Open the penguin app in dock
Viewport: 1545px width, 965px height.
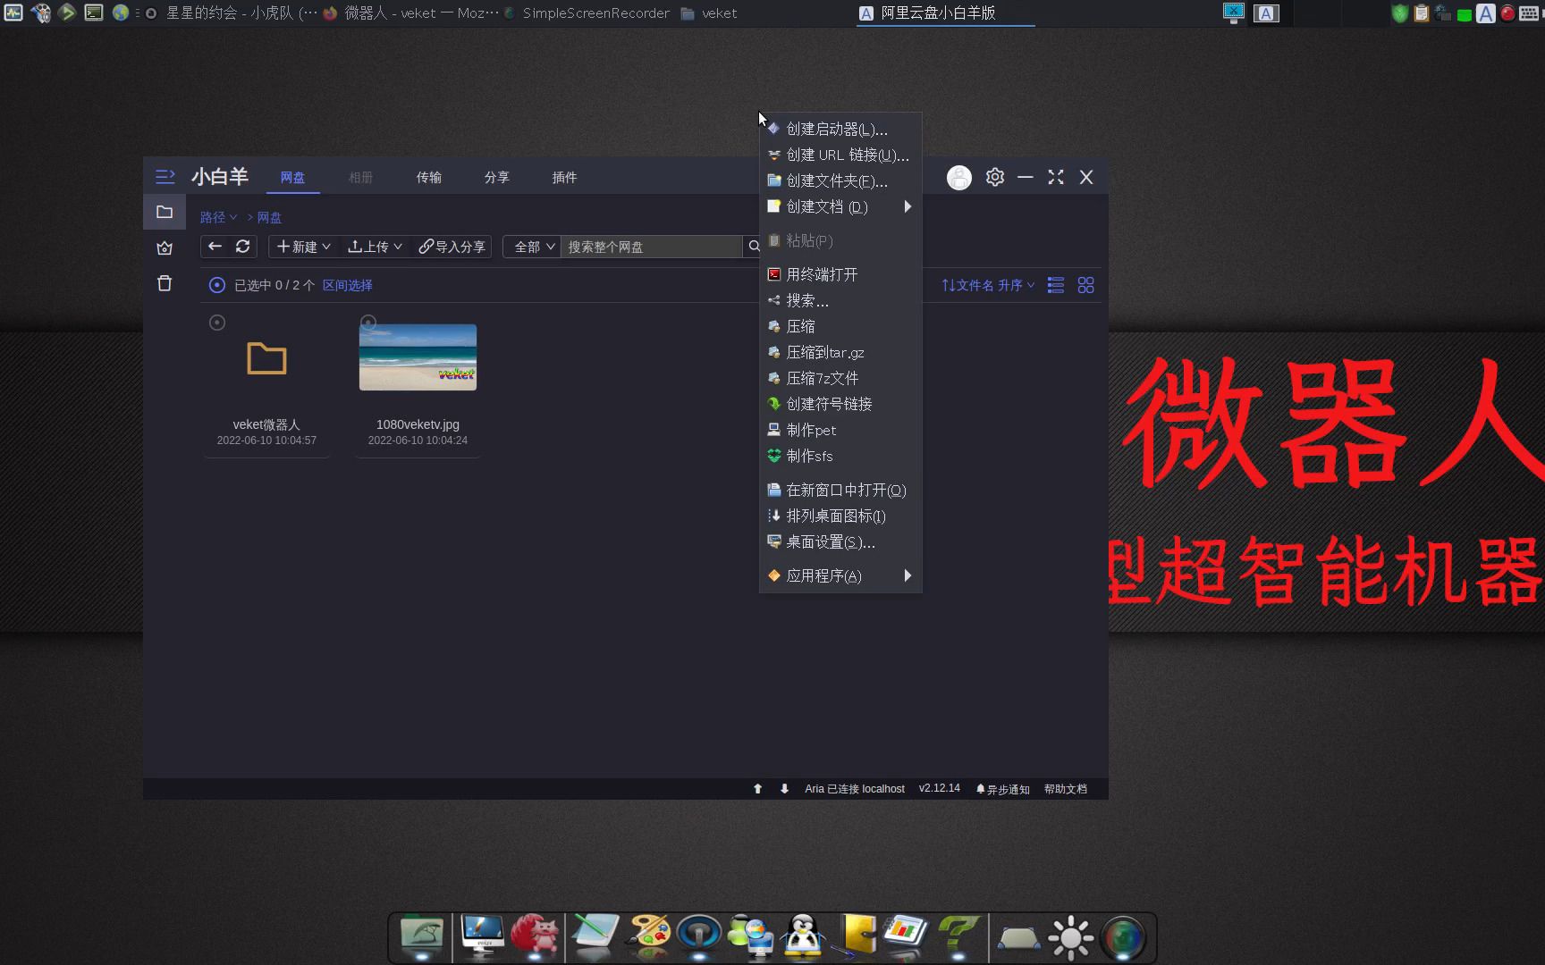point(803,936)
